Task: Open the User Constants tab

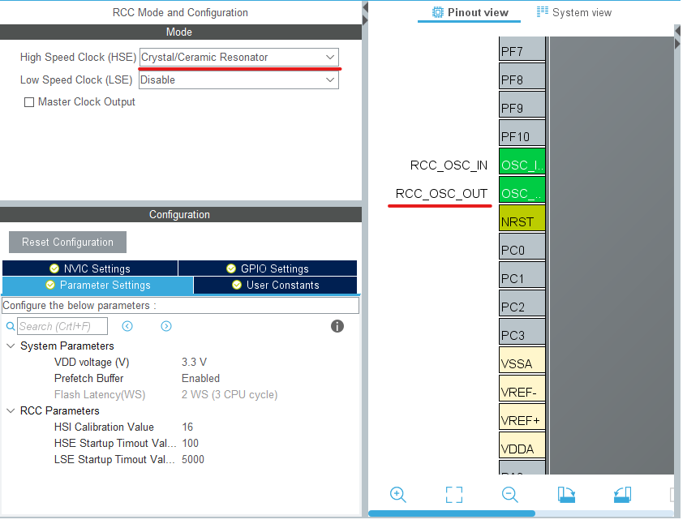Action: 275,285
